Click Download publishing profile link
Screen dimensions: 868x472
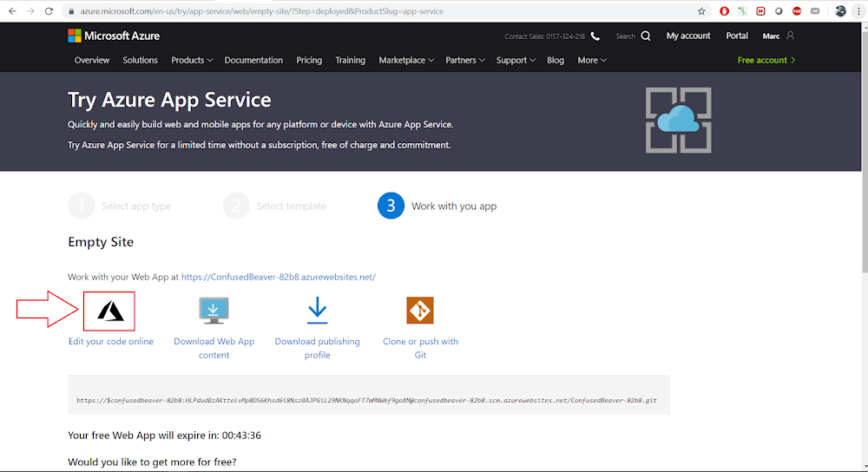point(317,348)
